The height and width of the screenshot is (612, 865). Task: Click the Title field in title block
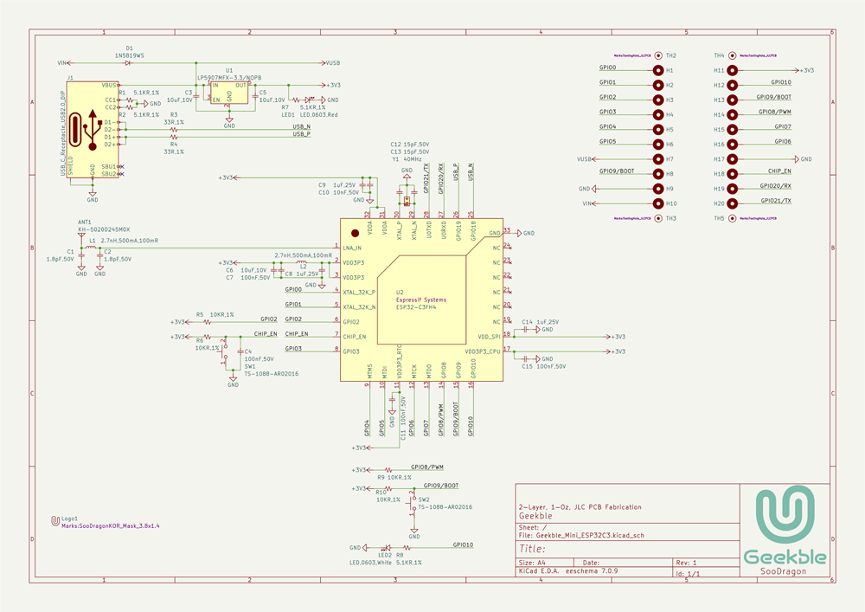tap(534, 548)
